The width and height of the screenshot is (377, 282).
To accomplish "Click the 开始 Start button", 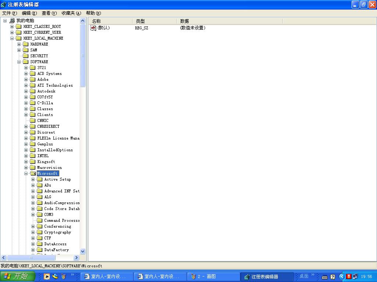I will pyautogui.click(x=18, y=276).
